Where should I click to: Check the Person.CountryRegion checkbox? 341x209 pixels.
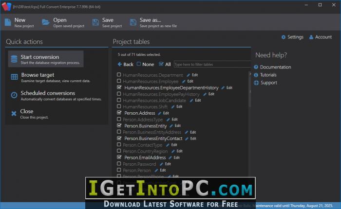pos(119,151)
